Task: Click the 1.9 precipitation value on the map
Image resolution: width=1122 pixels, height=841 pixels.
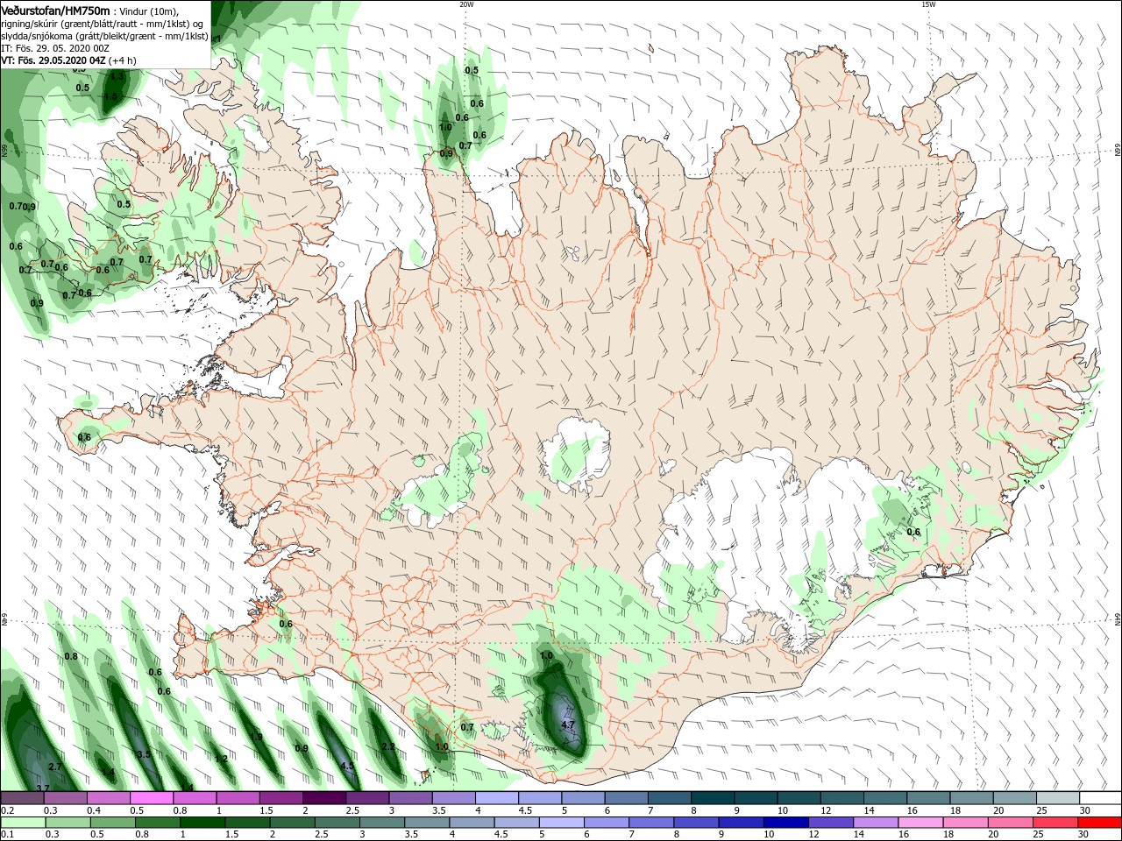Action: (x=256, y=737)
